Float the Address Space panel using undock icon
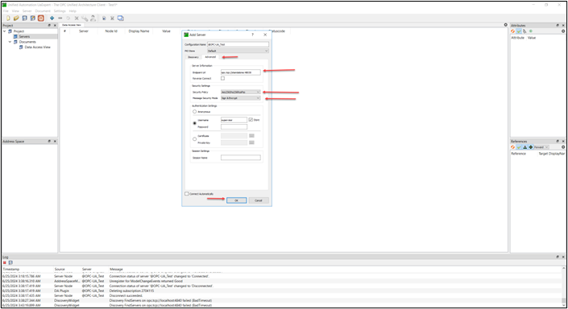 (49, 141)
